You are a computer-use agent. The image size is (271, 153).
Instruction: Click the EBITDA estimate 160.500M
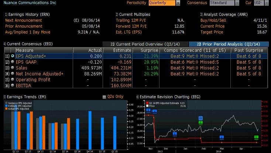pos(121,85)
